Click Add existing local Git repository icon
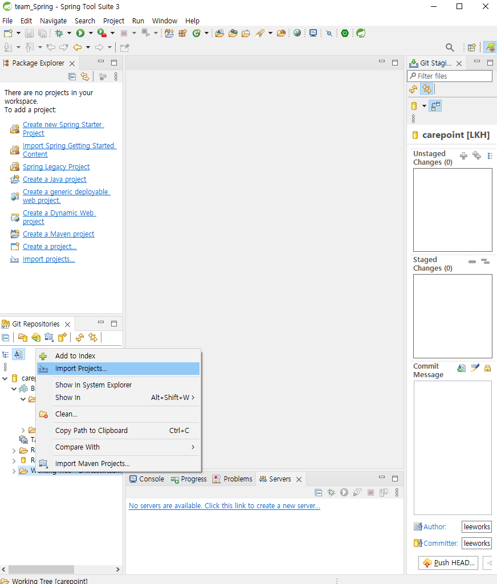Viewport: 497px width, 584px height. pos(22,337)
